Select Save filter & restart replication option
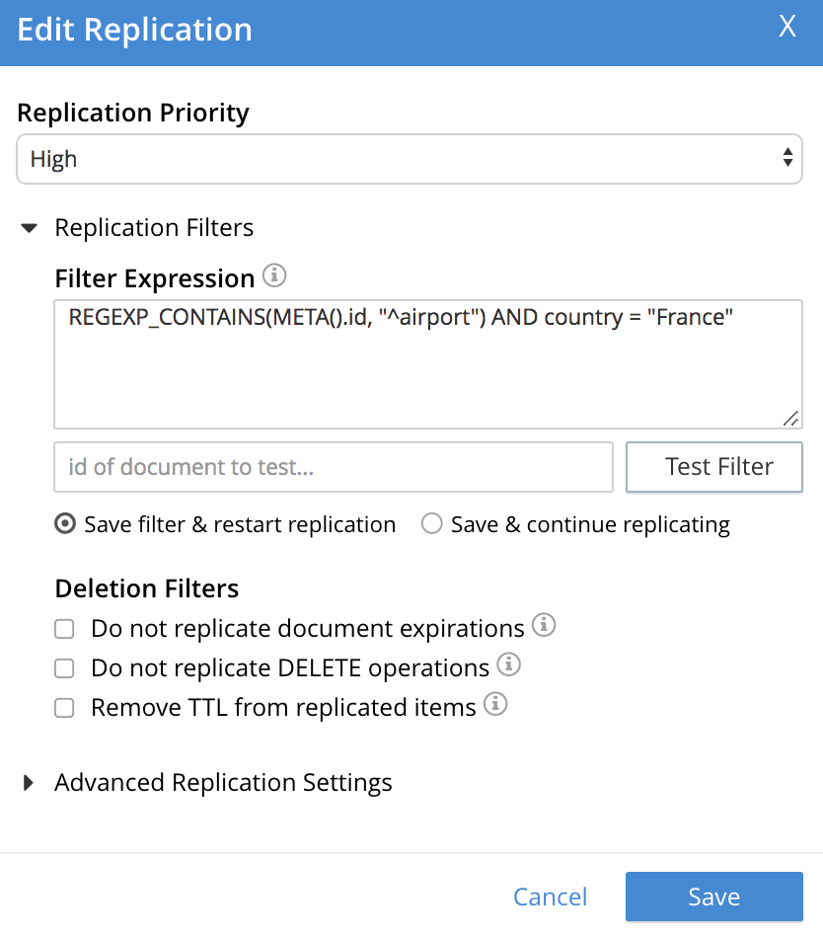Screen dimensions: 823x936 point(65,524)
